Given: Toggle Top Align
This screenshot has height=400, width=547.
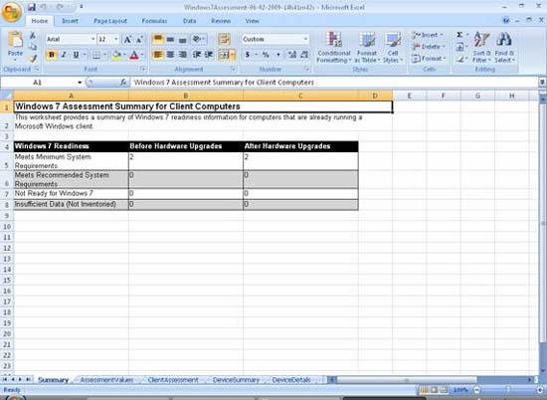Looking at the screenshot, I should click(158, 39).
